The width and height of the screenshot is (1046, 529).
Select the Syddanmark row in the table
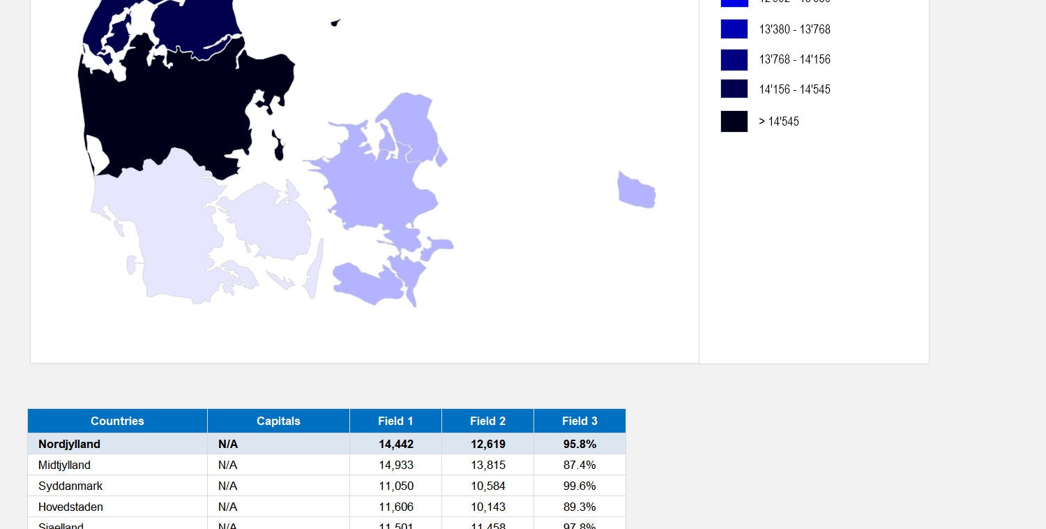116,486
